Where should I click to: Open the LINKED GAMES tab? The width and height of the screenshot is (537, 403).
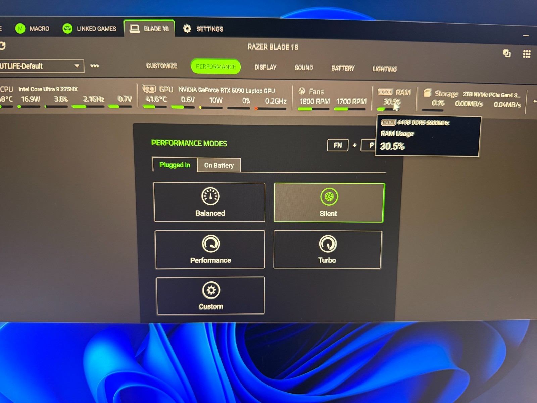point(89,29)
